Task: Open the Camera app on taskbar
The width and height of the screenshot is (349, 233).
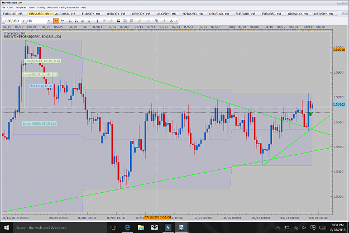Action: (154, 227)
